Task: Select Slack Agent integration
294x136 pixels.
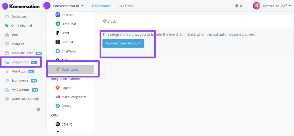Action: [x=71, y=69]
